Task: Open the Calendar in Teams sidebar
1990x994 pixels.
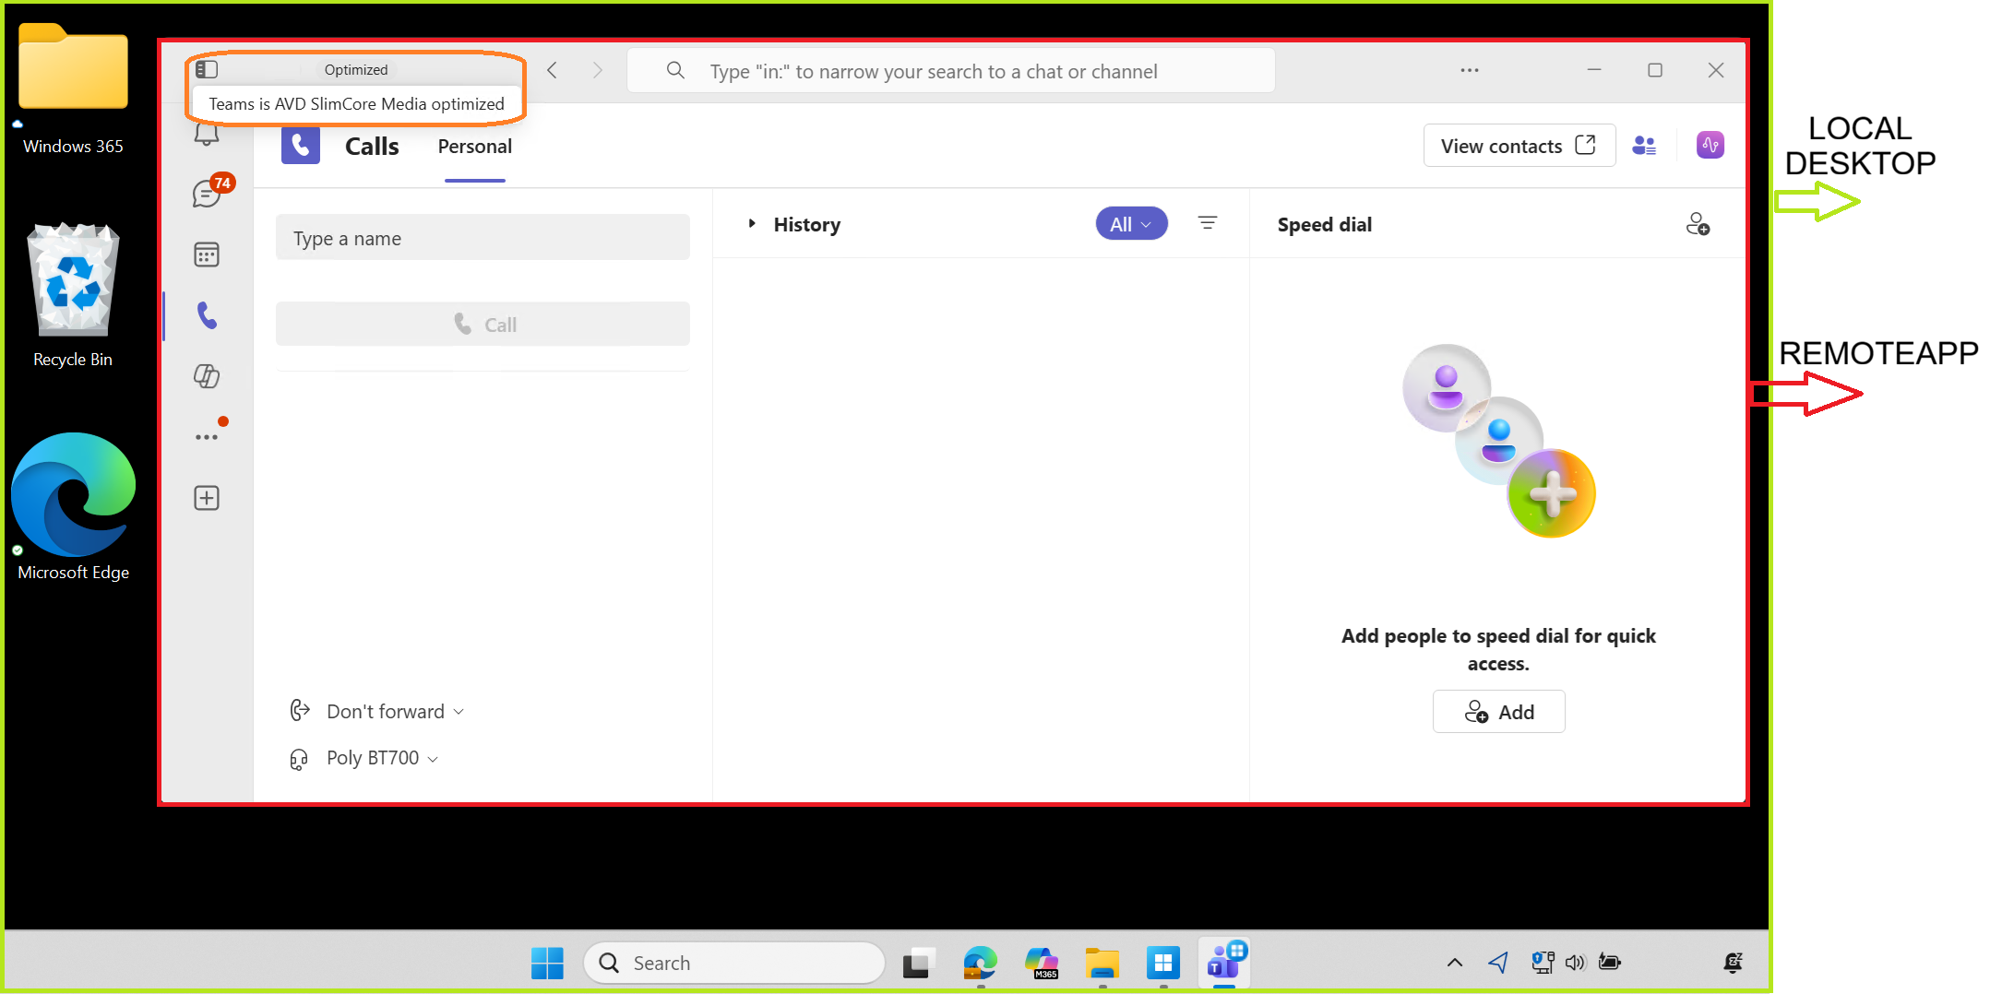Action: (207, 254)
